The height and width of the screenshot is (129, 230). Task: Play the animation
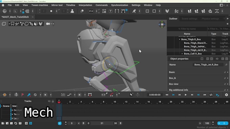186,95
